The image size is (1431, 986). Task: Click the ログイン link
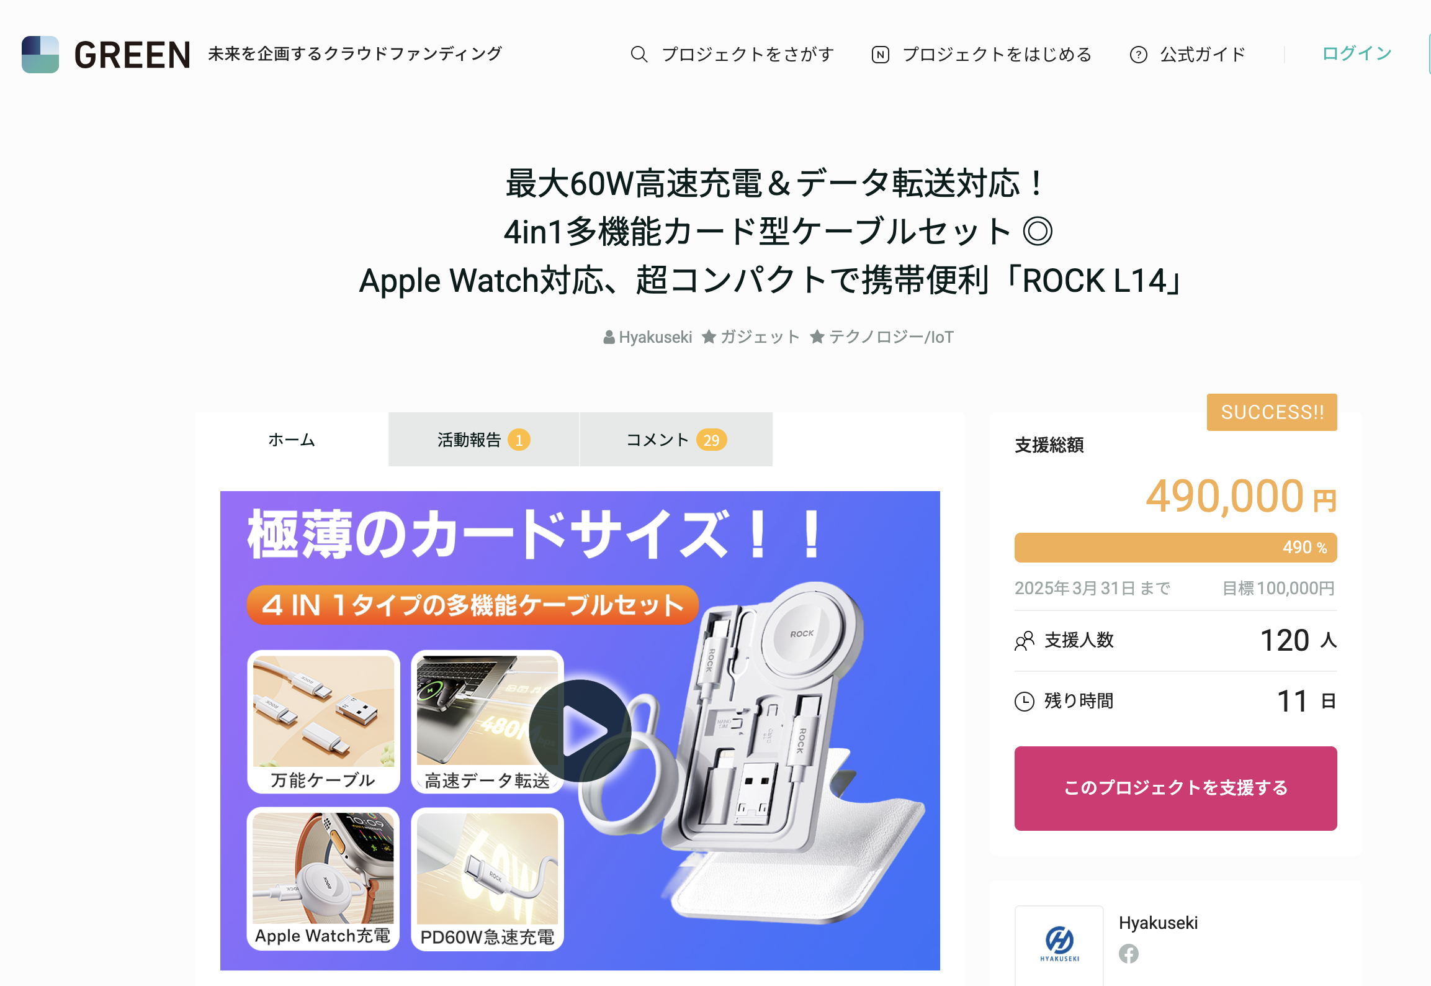point(1357,53)
